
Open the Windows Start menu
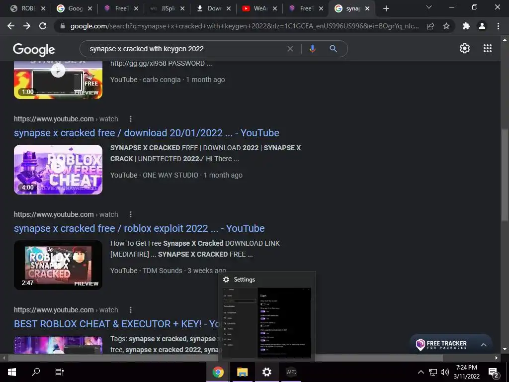tap(12, 372)
